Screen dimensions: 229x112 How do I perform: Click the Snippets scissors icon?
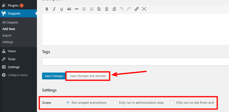tap(4, 13)
